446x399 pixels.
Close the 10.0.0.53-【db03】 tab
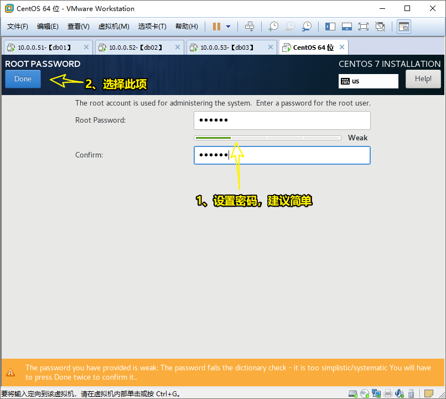point(271,47)
